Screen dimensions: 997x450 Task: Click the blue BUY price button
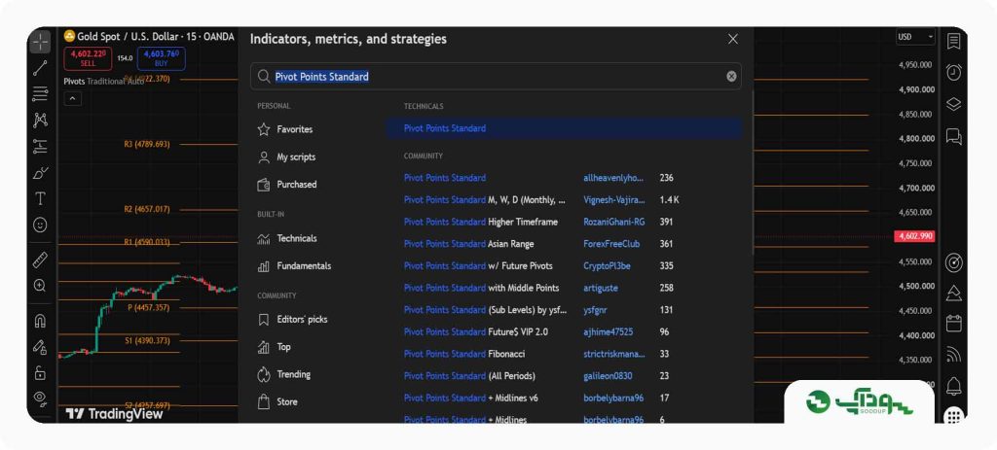[161, 58]
